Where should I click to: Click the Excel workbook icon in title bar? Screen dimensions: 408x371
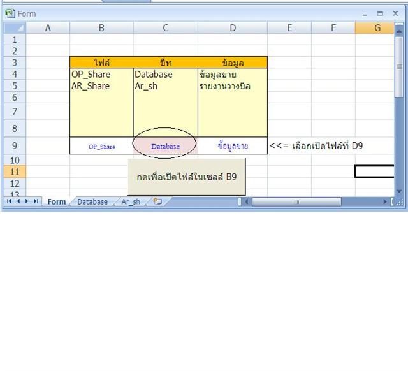pos(10,13)
